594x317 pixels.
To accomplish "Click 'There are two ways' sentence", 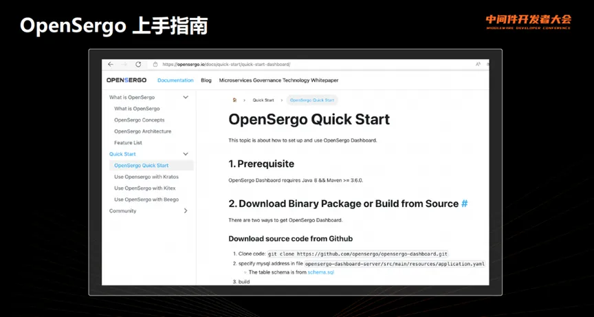I will (x=285, y=220).
